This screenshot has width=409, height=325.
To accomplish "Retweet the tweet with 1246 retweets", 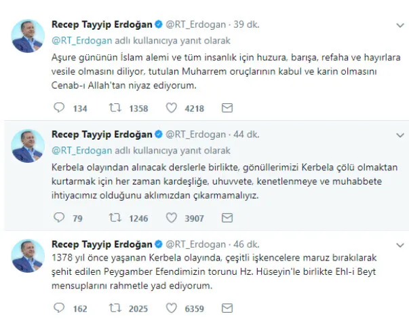I will coord(115,218).
